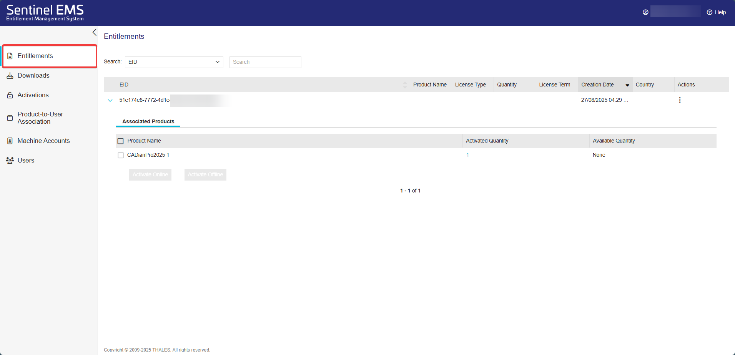Screen dimensions: 735x355
Task: Click the Activate Offline button
Action: (x=205, y=175)
